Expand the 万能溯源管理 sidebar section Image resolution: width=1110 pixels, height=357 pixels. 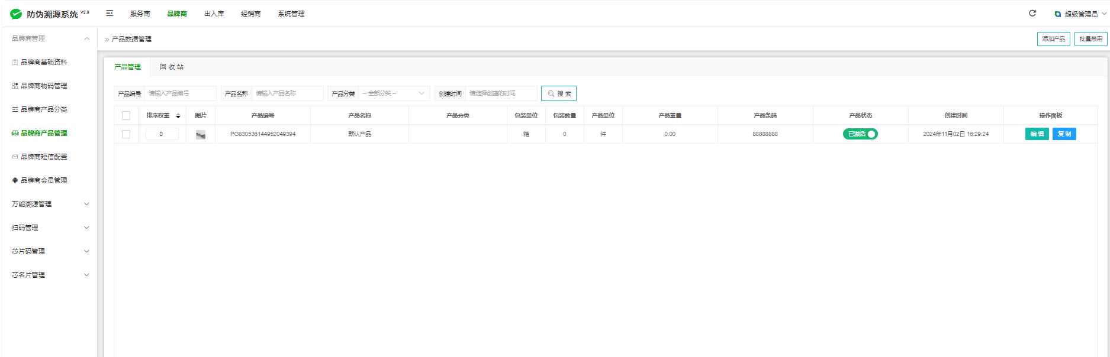click(x=50, y=204)
